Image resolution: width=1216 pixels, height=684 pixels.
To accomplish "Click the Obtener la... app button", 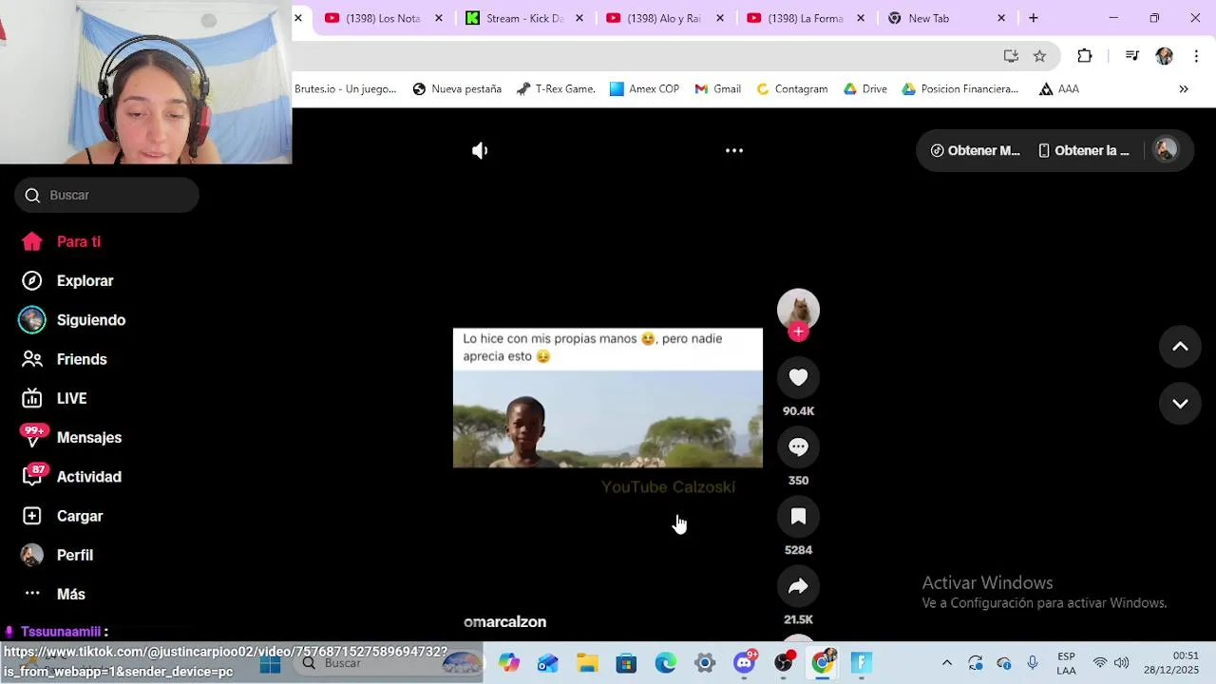I will coord(1084,150).
